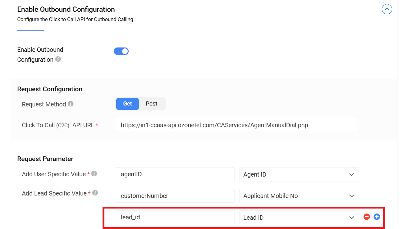Remove the lead_id parameter row
The width and height of the screenshot is (403, 229).
(367, 217)
